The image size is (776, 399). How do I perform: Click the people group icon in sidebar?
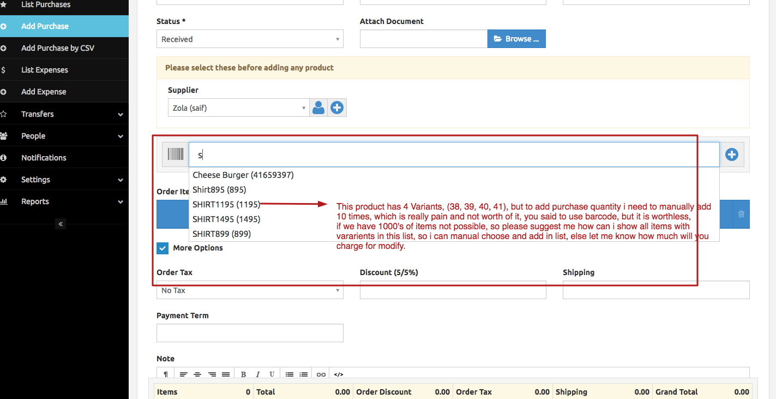click(x=3, y=136)
